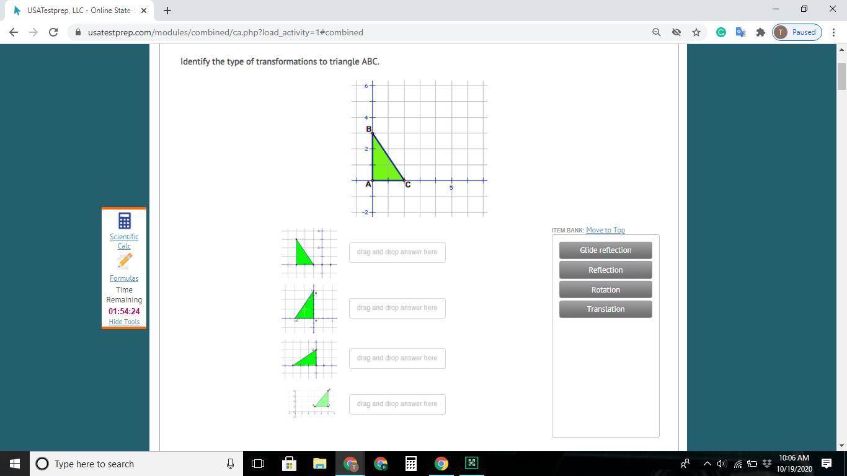Select the Reflection answer tile
Viewport: 847px width, 476px height.
pos(606,270)
